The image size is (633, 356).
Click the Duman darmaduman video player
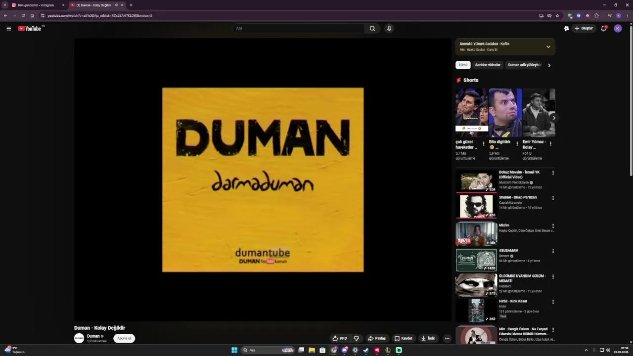click(263, 180)
